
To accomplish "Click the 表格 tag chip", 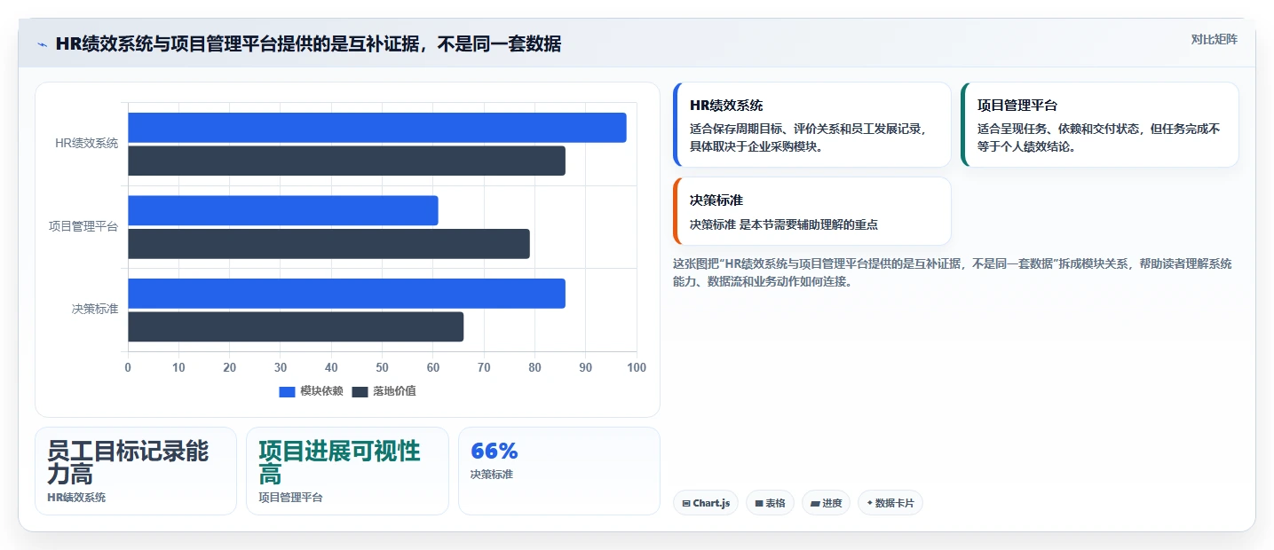I will [770, 503].
